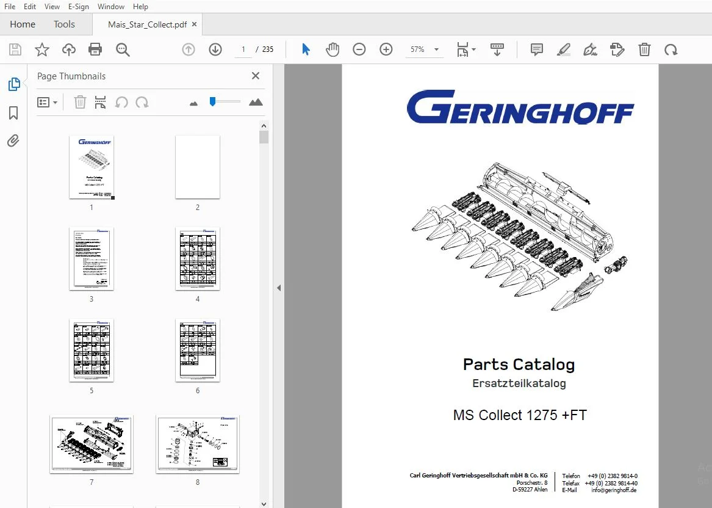Open the Window menu
Image resolution: width=712 pixels, height=508 pixels.
pyautogui.click(x=111, y=6)
